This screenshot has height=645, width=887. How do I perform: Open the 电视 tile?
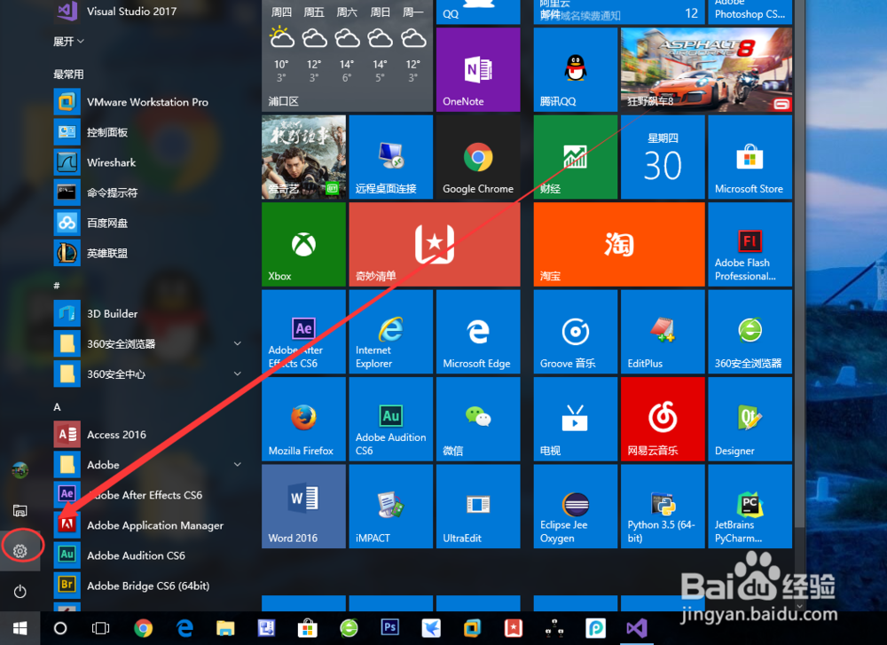click(x=576, y=419)
